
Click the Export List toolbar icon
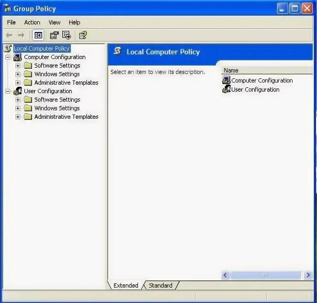[x=66, y=35]
